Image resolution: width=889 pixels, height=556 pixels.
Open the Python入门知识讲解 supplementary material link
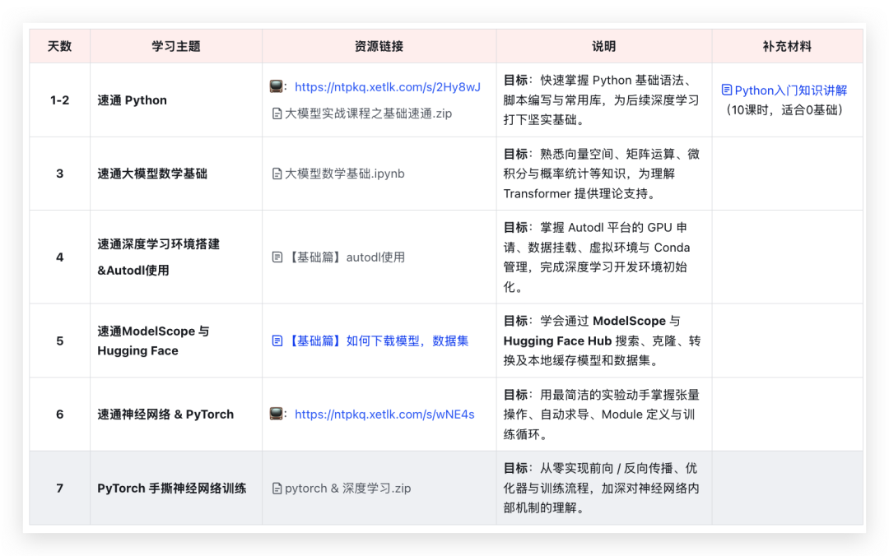point(790,90)
